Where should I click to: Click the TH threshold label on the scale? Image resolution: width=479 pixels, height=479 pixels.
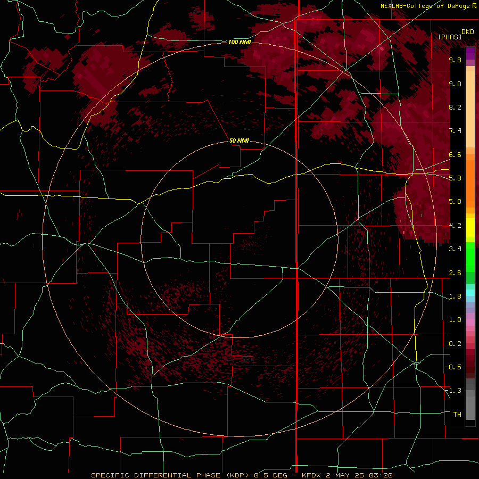tap(457, 415)
